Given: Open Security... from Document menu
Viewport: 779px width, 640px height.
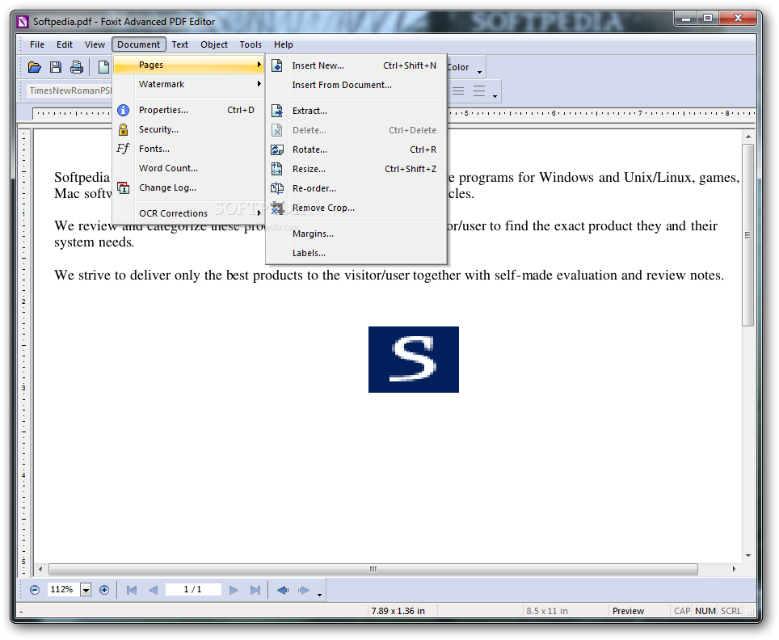Looking at the screenshot, I should (x=187, y=129).
